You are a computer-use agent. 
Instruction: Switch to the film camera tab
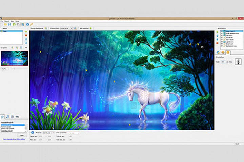pyautogui.click(x=17, y=117)
